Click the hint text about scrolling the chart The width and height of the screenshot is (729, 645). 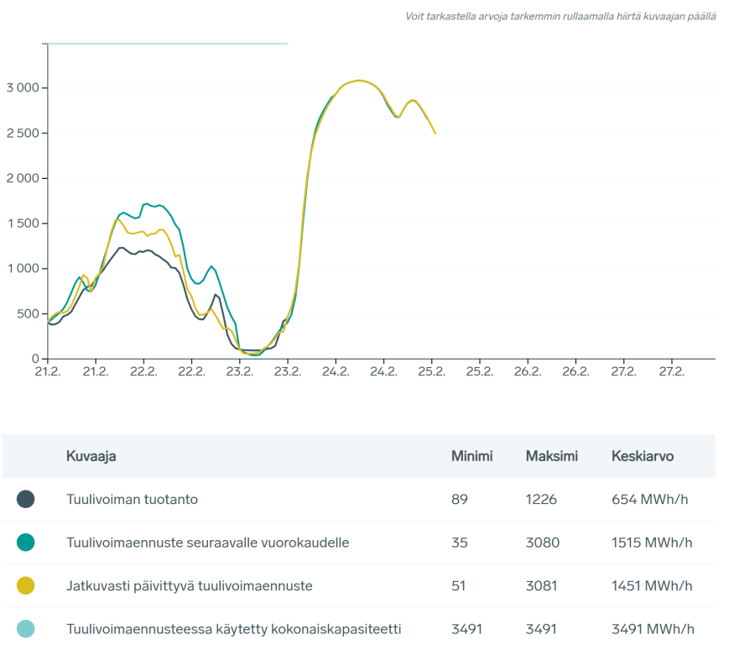point(560,16)
